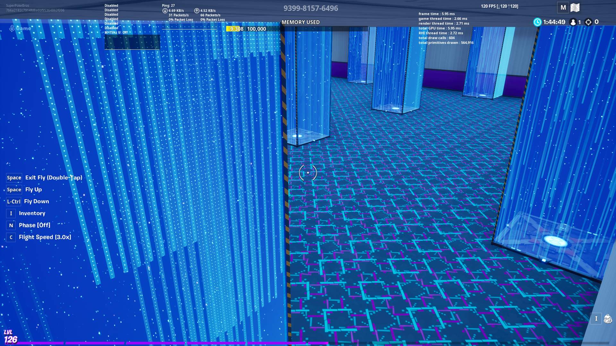Click the yellow memory used bar
The height and width of the screenshot is (346, 616).
click(233, 29)
